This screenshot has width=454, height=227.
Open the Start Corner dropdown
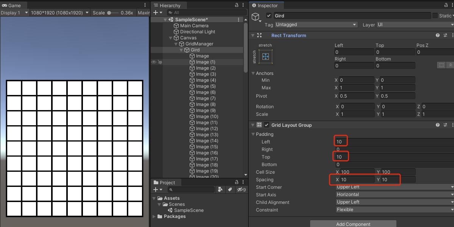click(x=394, y=187)
